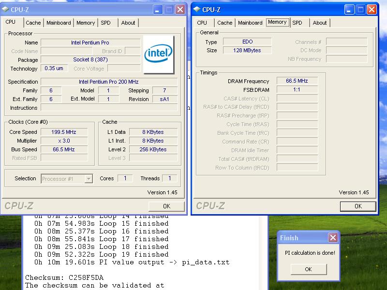
Task: Select CPU tab in right CPU-Z window
Action: (x=202, y=23)
